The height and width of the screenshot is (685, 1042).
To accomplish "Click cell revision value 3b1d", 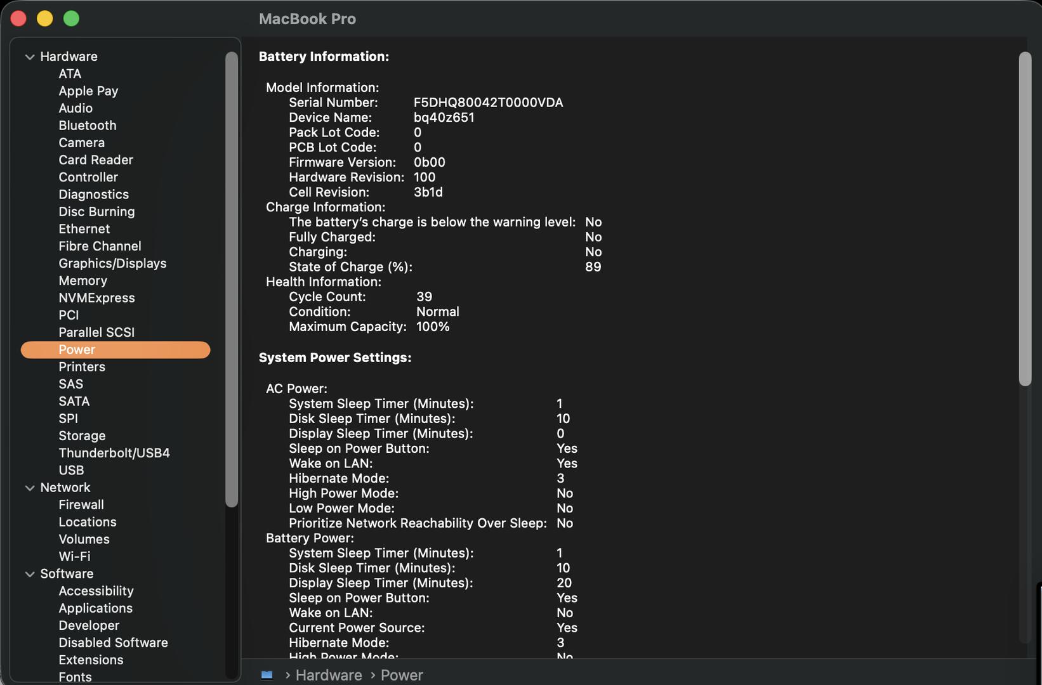I will tap(428, 192).
